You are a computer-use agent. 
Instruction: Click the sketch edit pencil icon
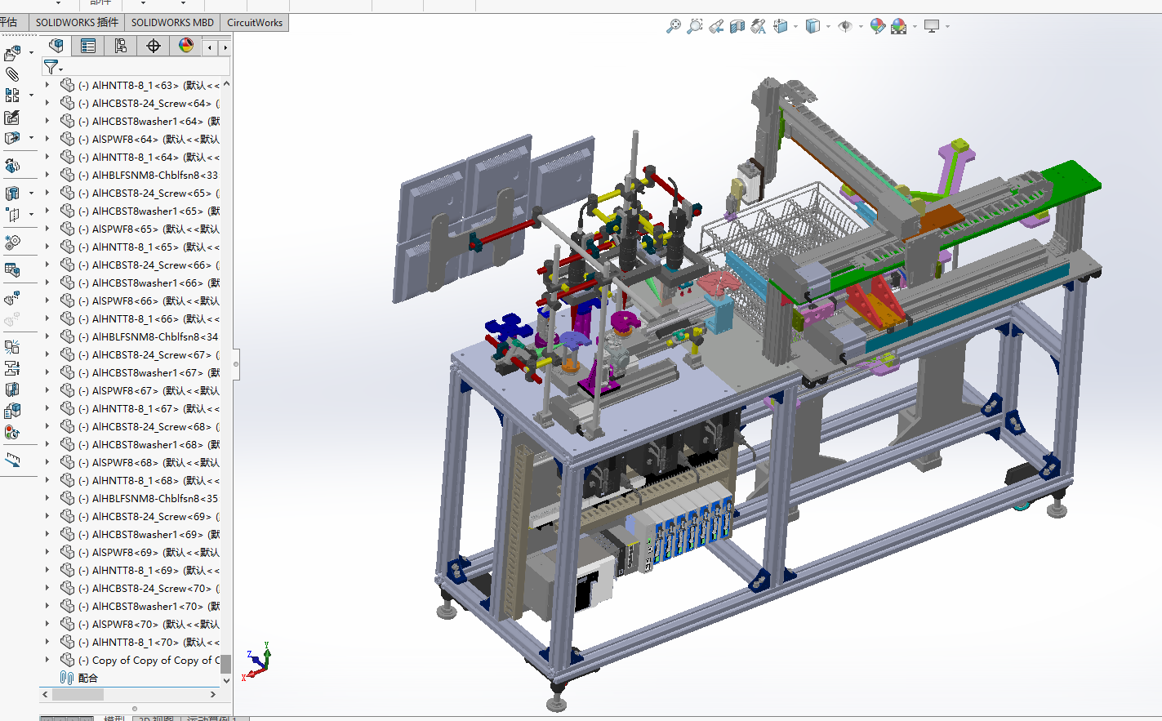[x=12, y=118]
